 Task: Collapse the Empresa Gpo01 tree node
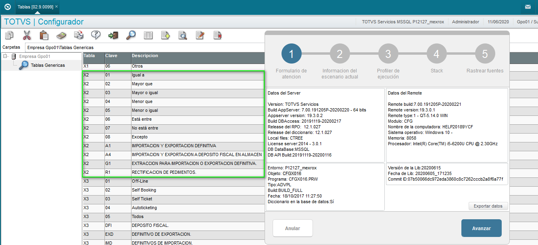coord(5,56)
